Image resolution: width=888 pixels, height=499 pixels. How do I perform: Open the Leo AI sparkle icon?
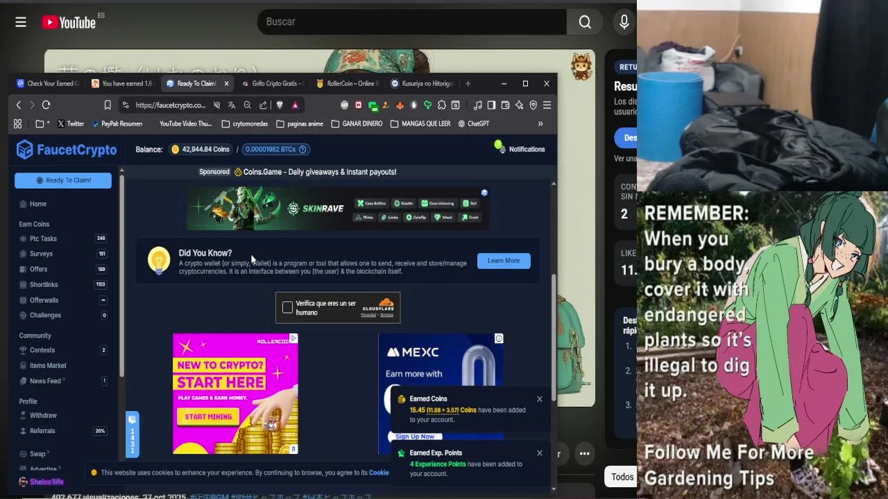pos(519,105)
